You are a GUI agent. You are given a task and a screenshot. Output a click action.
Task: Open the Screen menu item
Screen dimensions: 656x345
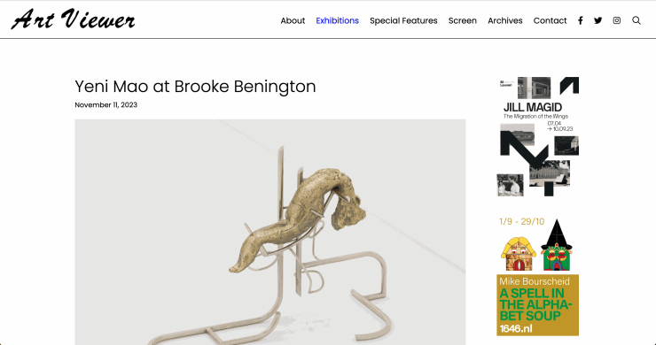(x=462, y=20)
